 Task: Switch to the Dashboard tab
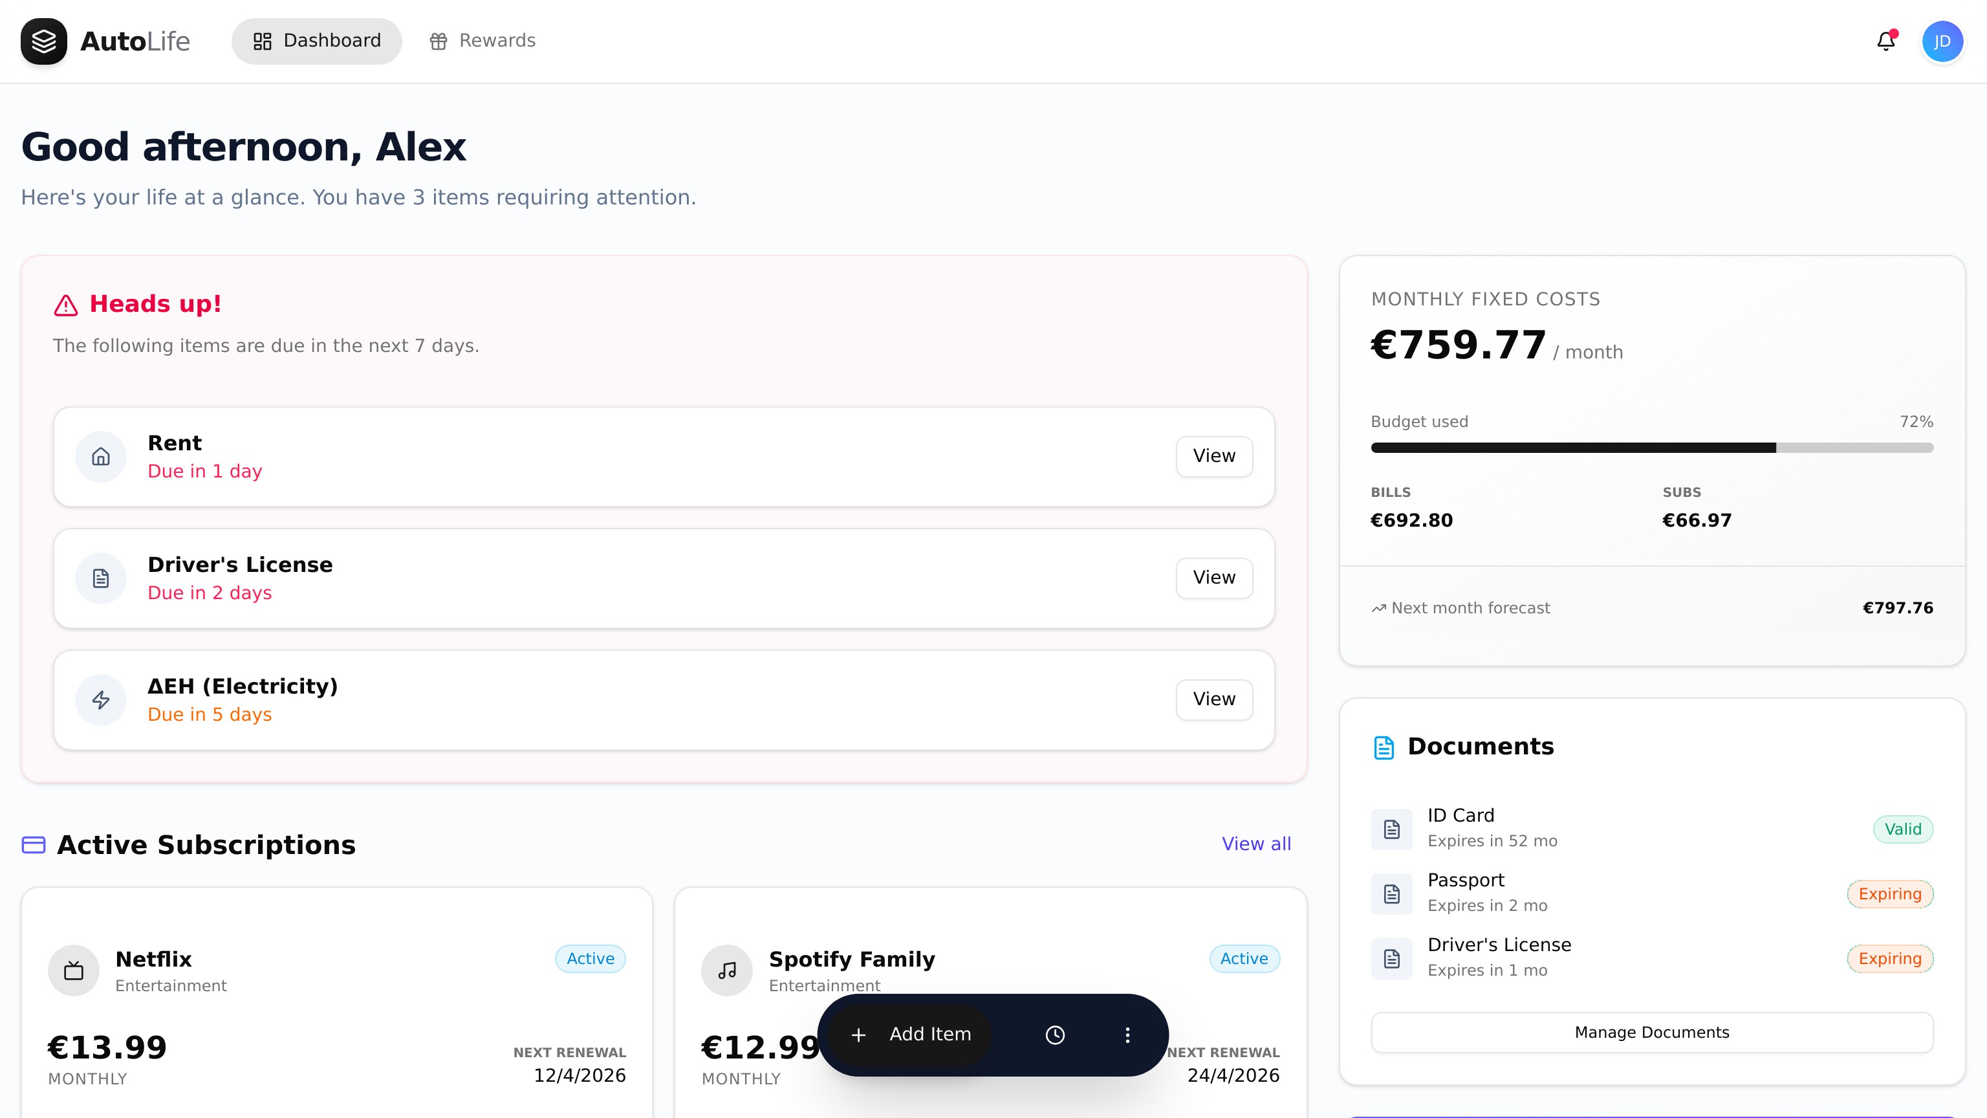coord(316,41)
